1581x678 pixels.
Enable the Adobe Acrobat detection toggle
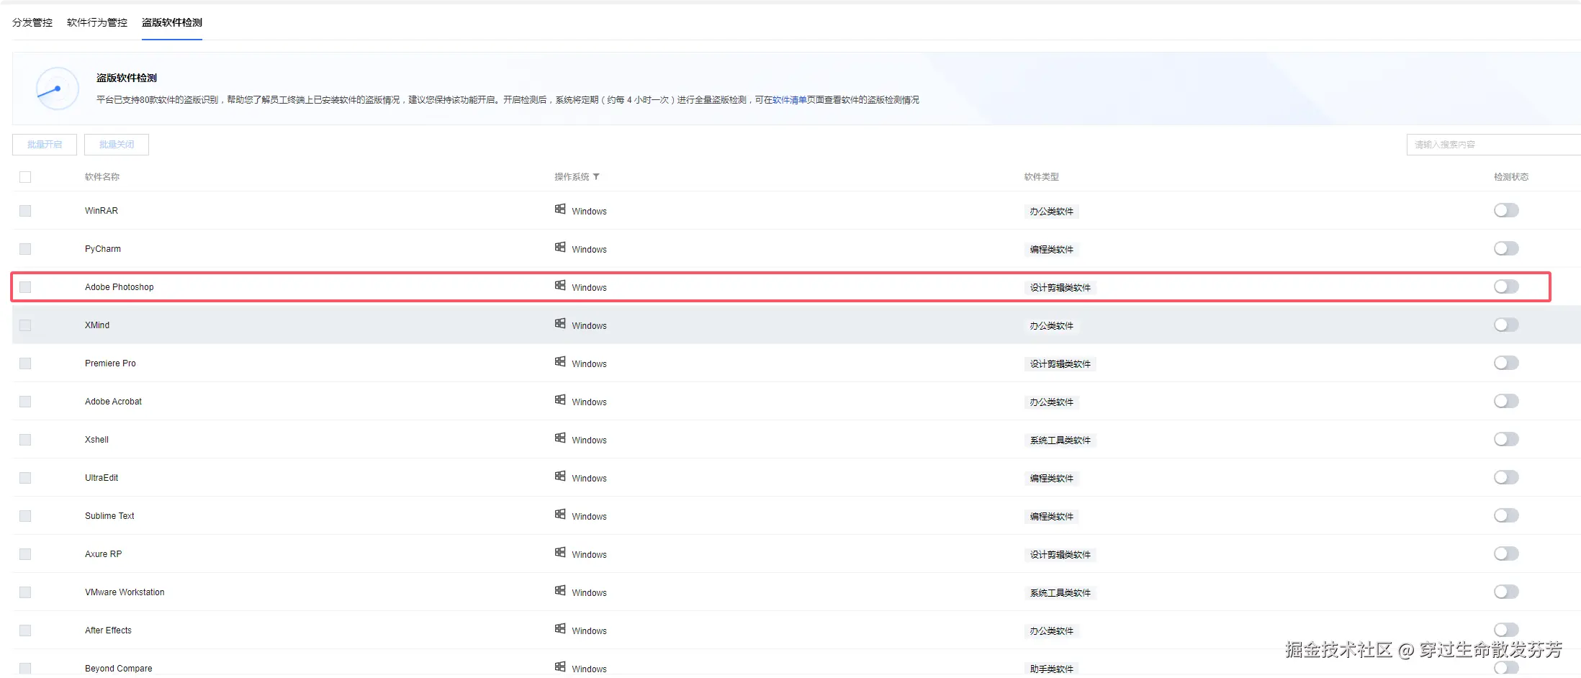pos(1506,401)
